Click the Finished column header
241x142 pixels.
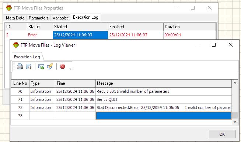tap(136, 27)
